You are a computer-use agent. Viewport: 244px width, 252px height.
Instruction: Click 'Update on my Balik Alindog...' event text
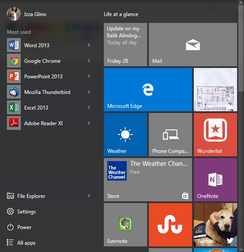coord(124,32)
